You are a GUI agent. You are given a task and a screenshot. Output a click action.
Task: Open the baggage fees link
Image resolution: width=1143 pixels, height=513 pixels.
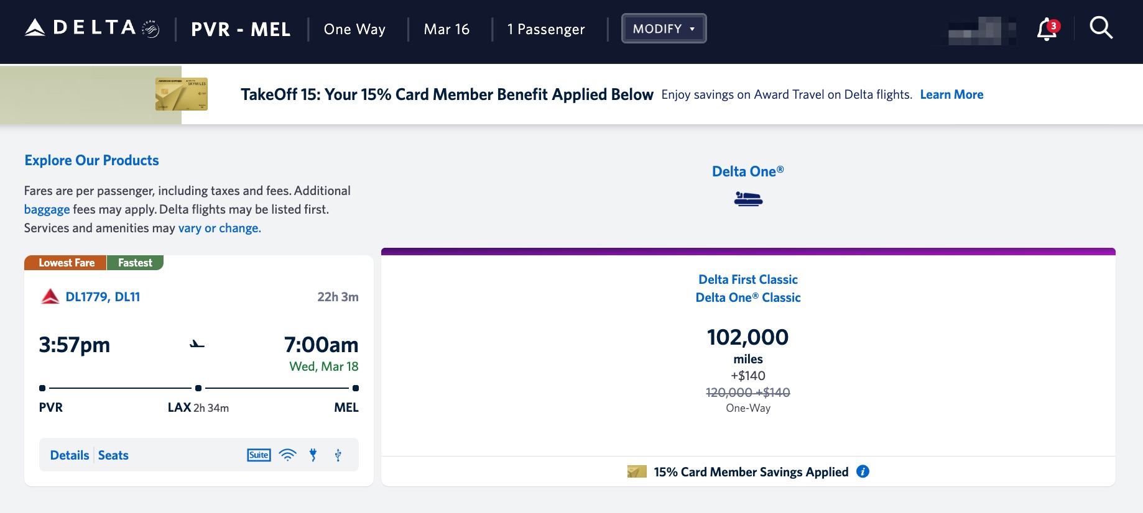pos(47,209)
